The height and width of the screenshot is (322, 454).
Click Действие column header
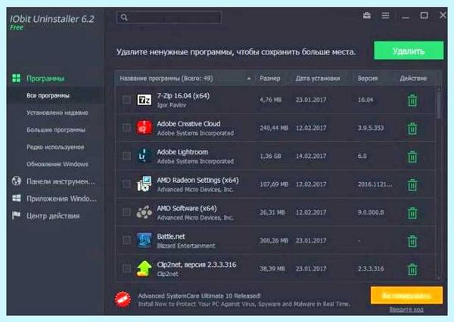[413, 79]
